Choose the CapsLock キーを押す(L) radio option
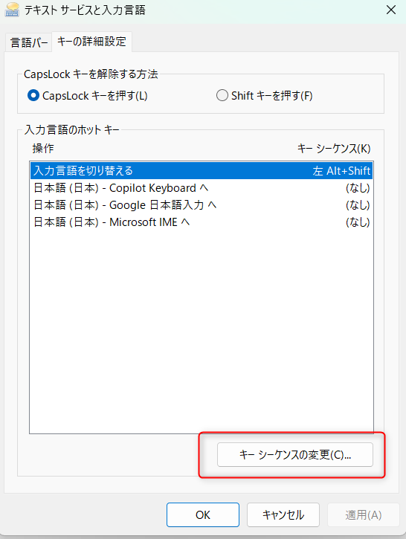406x539 pixels. click(88, 96)
